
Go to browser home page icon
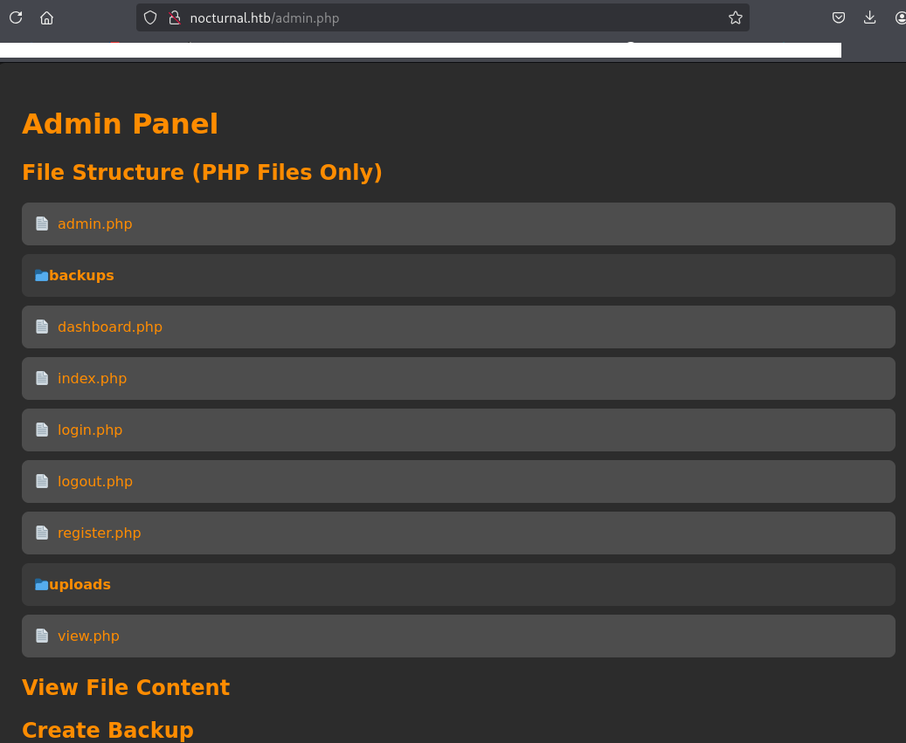(x=47, y=17)
